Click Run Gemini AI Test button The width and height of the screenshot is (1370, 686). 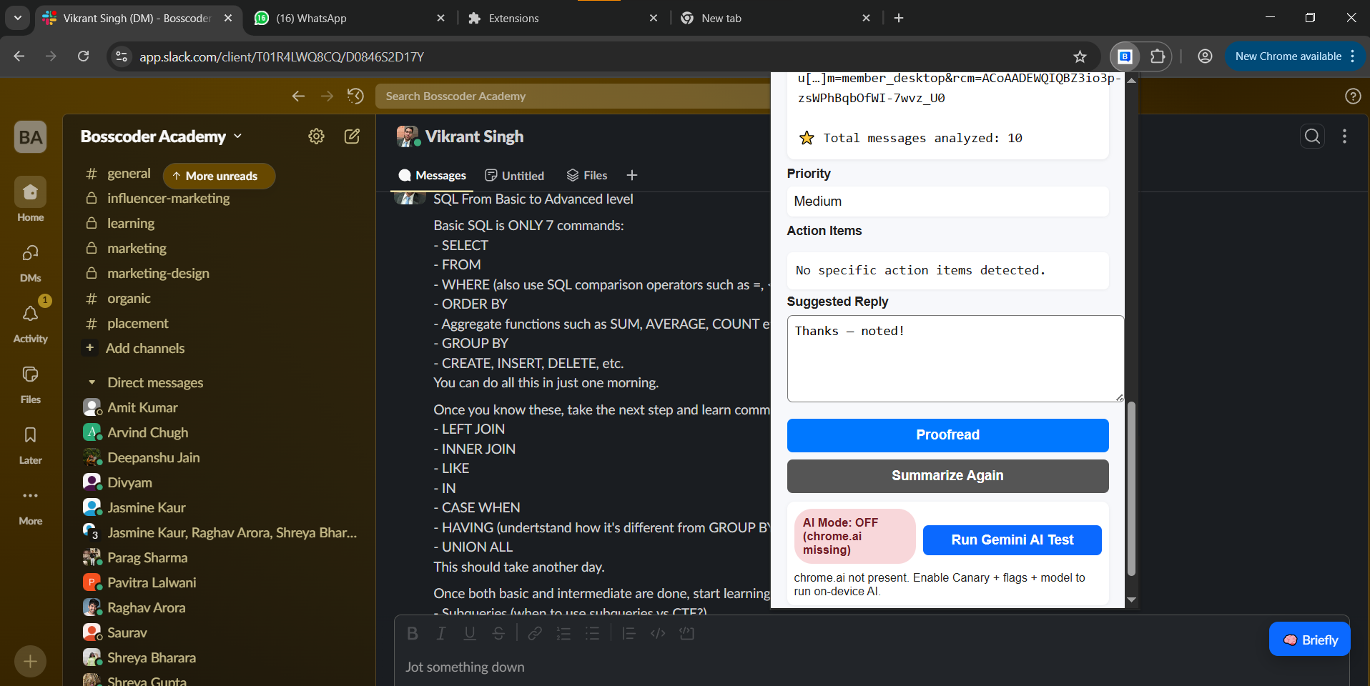tap(1012, 540)
